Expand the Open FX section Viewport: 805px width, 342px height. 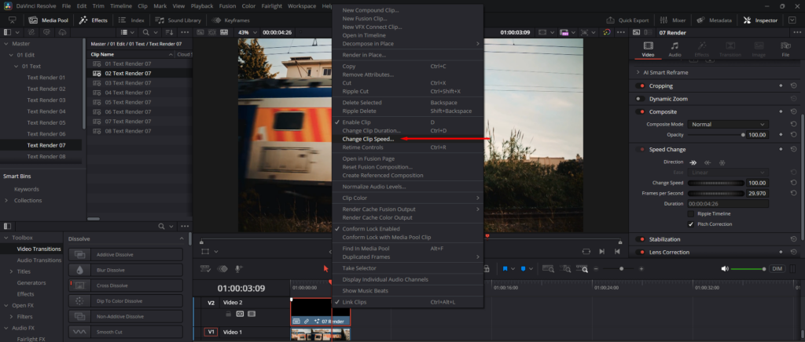pyautogui.click(x=6, y=305)
